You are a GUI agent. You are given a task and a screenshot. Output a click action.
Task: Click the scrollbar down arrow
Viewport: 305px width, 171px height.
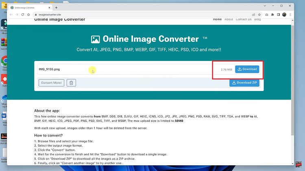click(x=292, y=164)
